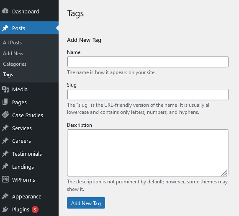Click into the Slug text field
This screenshot has height=216, width=239.
point(148,95)
